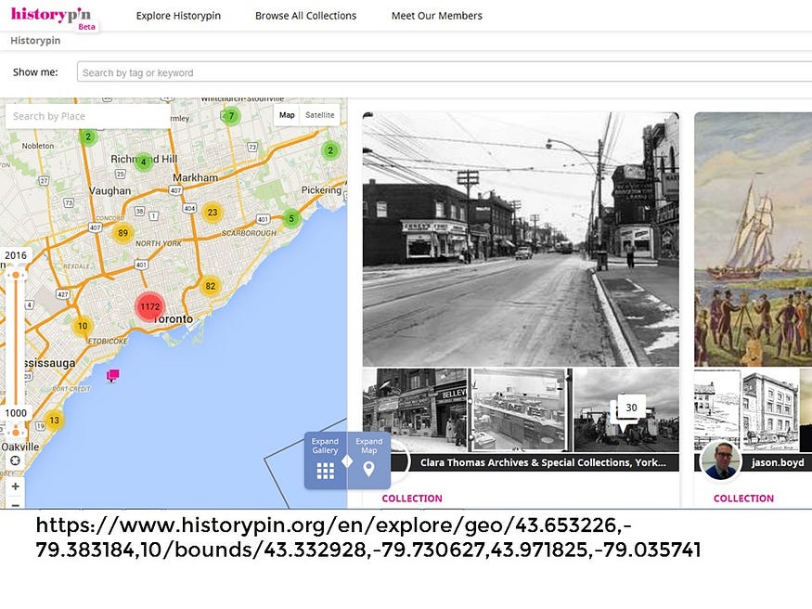Open the Bellevue storefront thumbnail

point(416,409)
